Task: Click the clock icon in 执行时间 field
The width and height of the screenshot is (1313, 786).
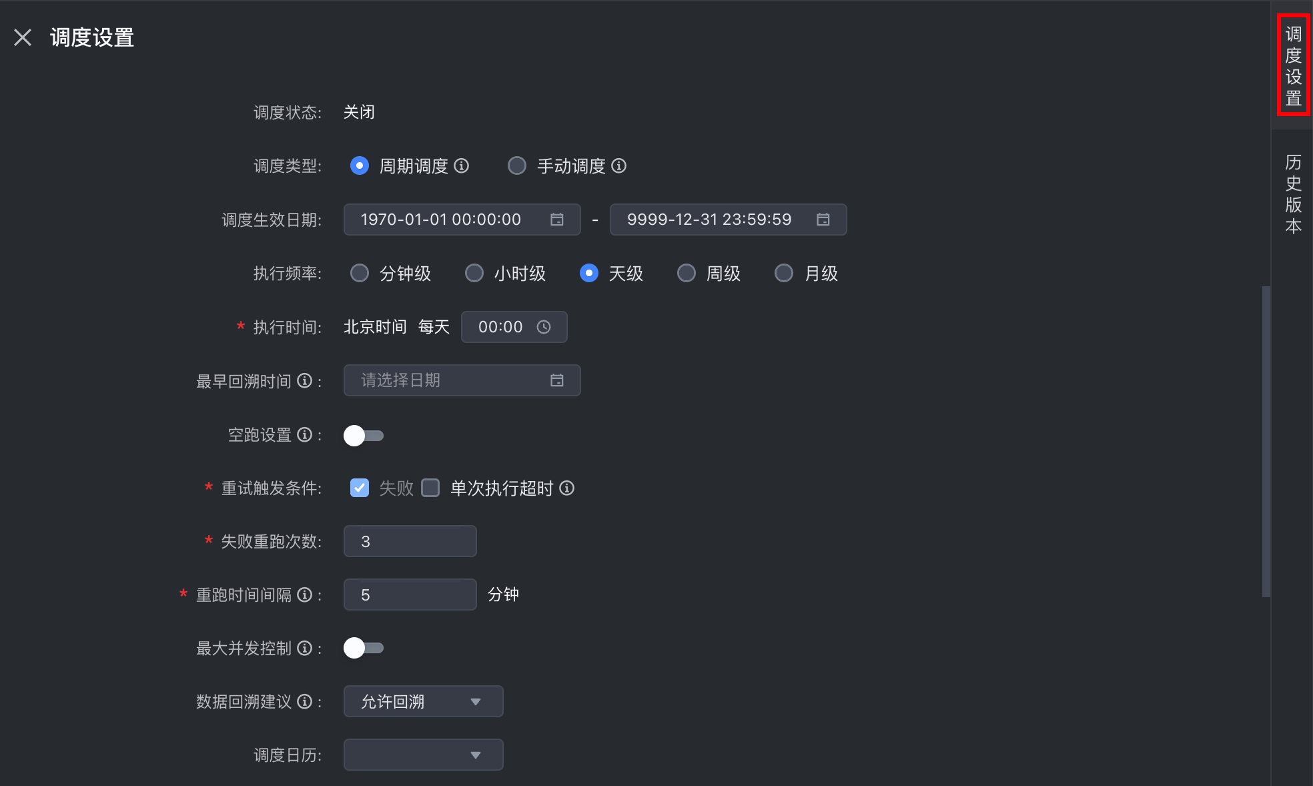Action: point(544,327)
